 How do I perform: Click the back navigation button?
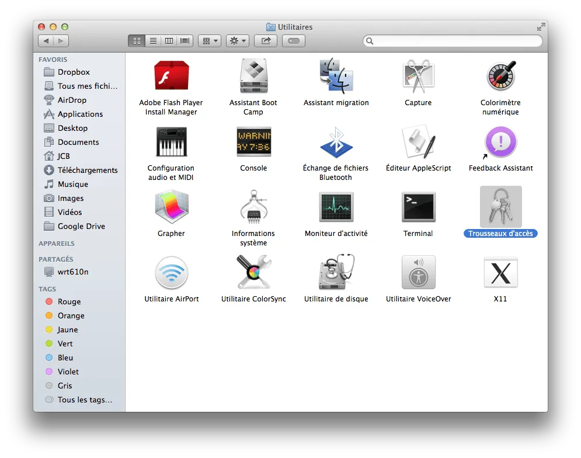pos(46,41)
